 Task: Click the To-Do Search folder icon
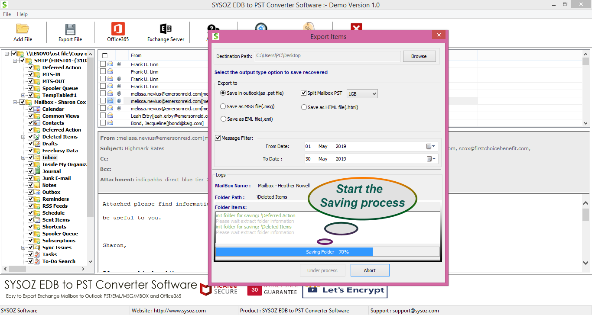click(37, 261)
